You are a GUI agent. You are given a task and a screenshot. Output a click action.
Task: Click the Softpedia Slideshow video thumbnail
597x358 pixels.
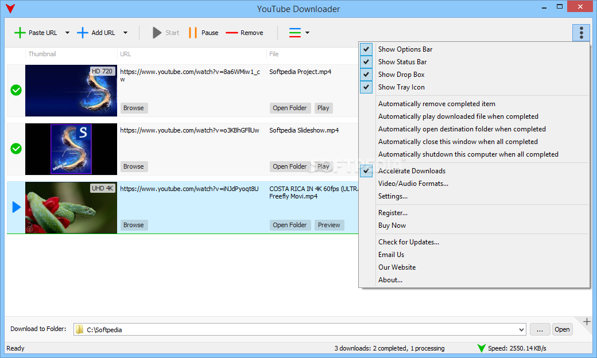click(71, 149)
